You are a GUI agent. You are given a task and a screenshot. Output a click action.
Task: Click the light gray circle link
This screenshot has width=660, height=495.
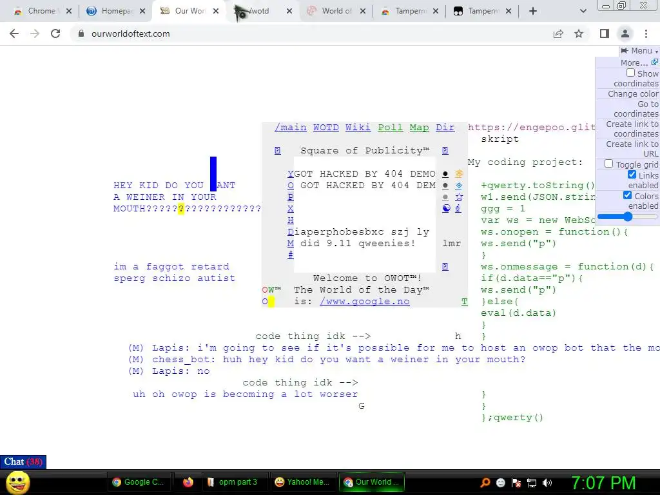click(445, 197)
